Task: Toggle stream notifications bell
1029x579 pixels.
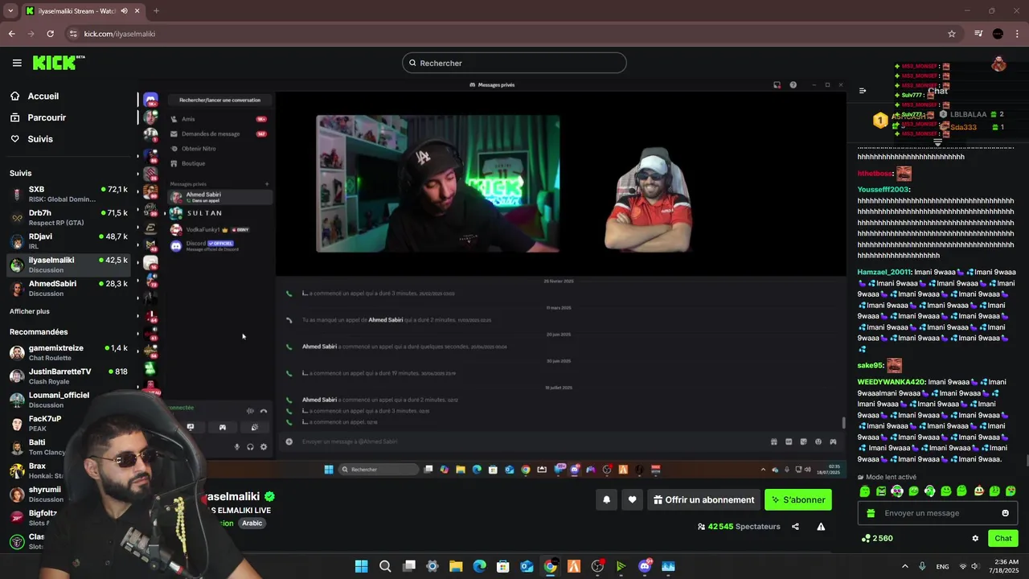Action: pyautogui.click(x=606, y=499)
